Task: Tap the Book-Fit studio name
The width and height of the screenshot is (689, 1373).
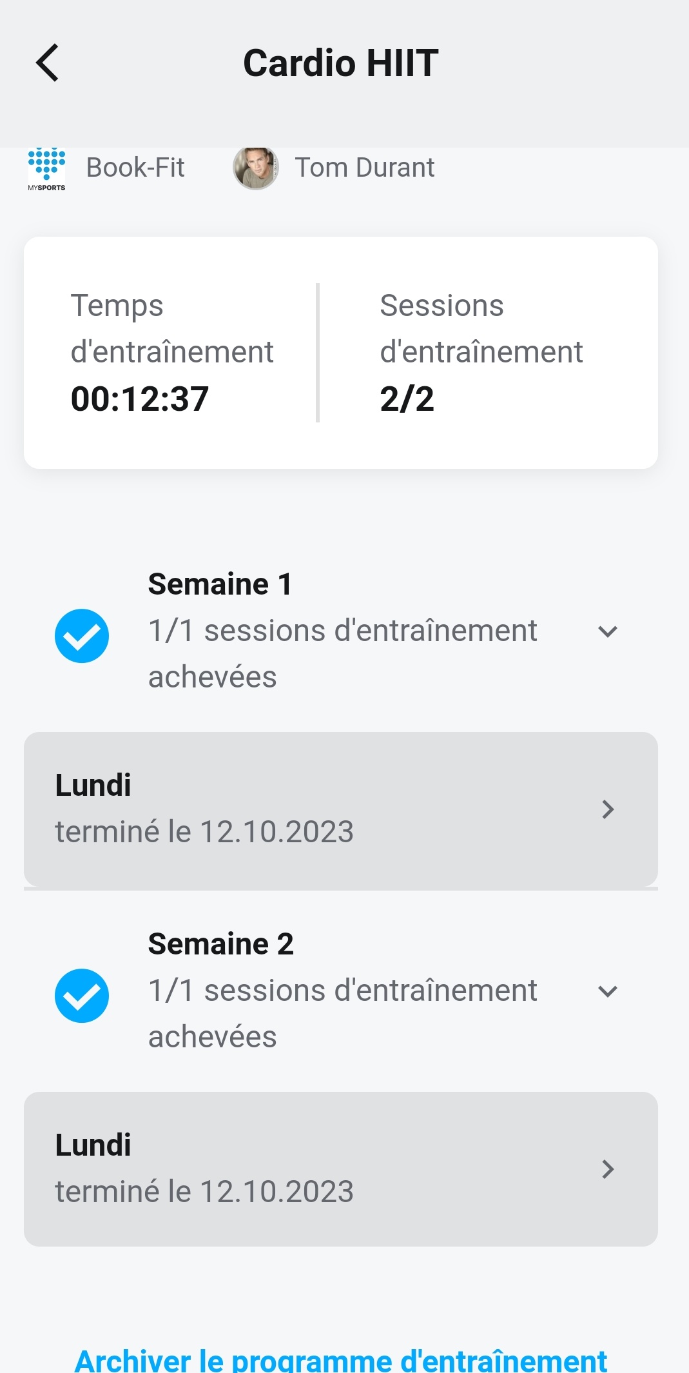Action: pos(135,168)
